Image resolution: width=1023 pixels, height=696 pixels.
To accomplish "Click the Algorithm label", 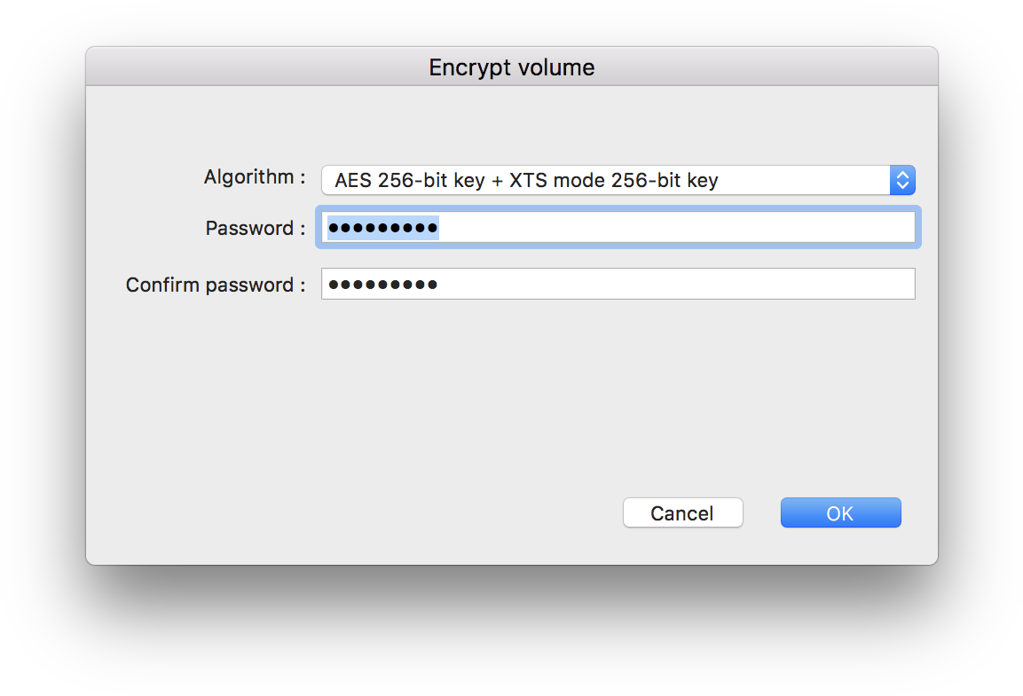I will tap(255, 176).
